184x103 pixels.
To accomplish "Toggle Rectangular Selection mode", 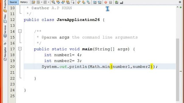I will 73,2.
